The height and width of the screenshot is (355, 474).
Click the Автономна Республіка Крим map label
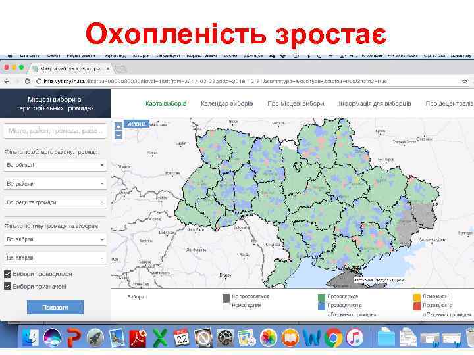[x=379, y=281]
